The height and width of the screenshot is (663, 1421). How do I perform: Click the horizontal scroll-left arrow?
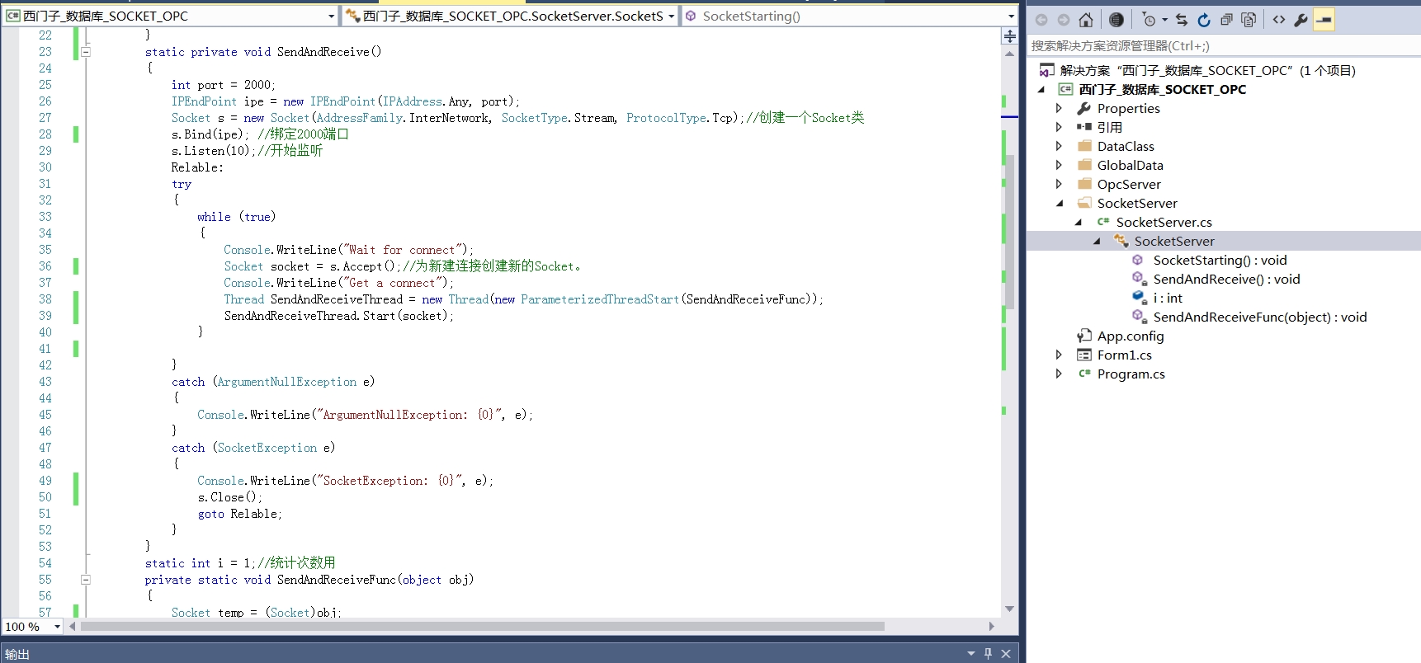click(73, 627)
